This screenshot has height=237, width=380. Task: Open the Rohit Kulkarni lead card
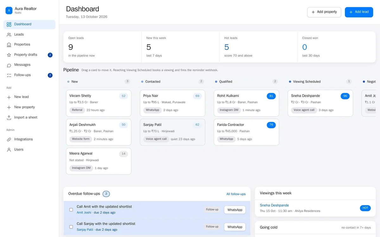click(246, 103)
